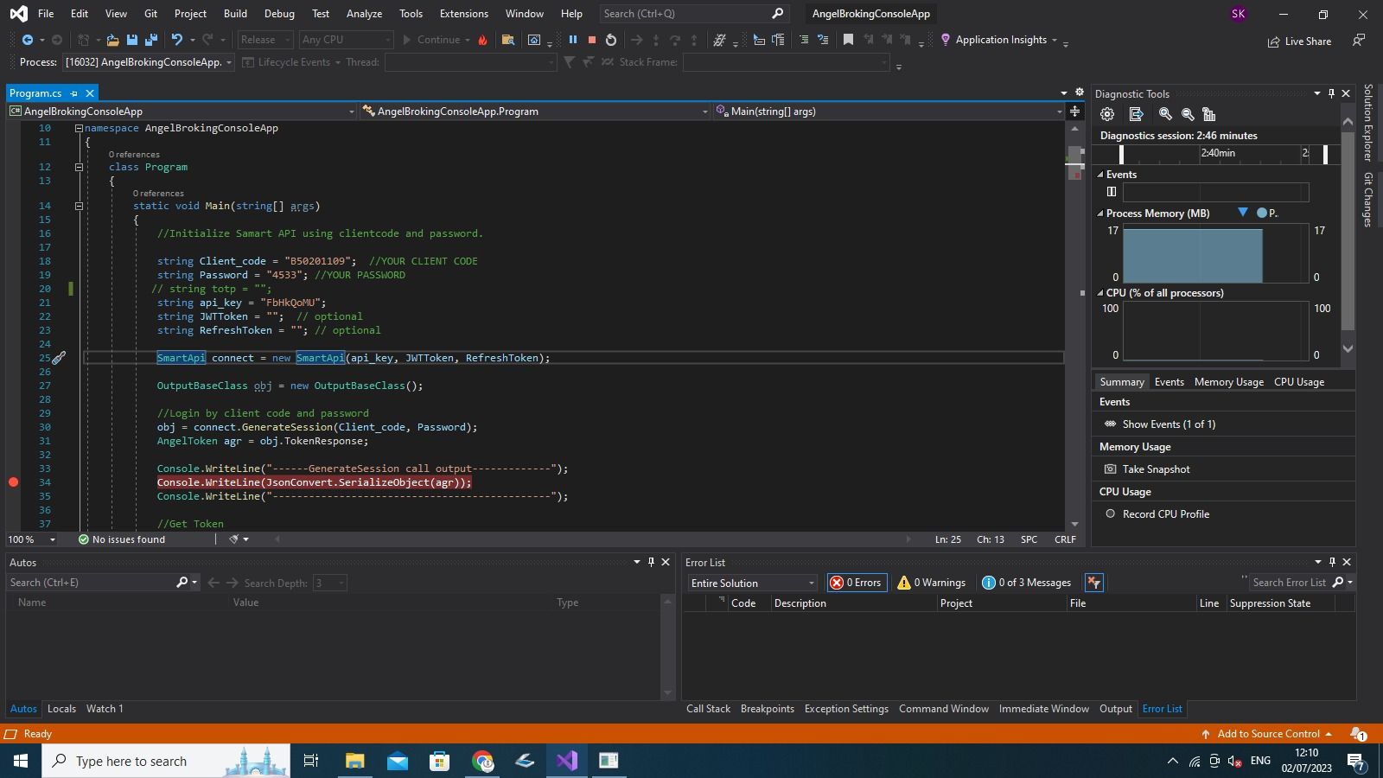Open the Any CPU platform dropdown
1383x778 pixels.
[x=346, y=40]
